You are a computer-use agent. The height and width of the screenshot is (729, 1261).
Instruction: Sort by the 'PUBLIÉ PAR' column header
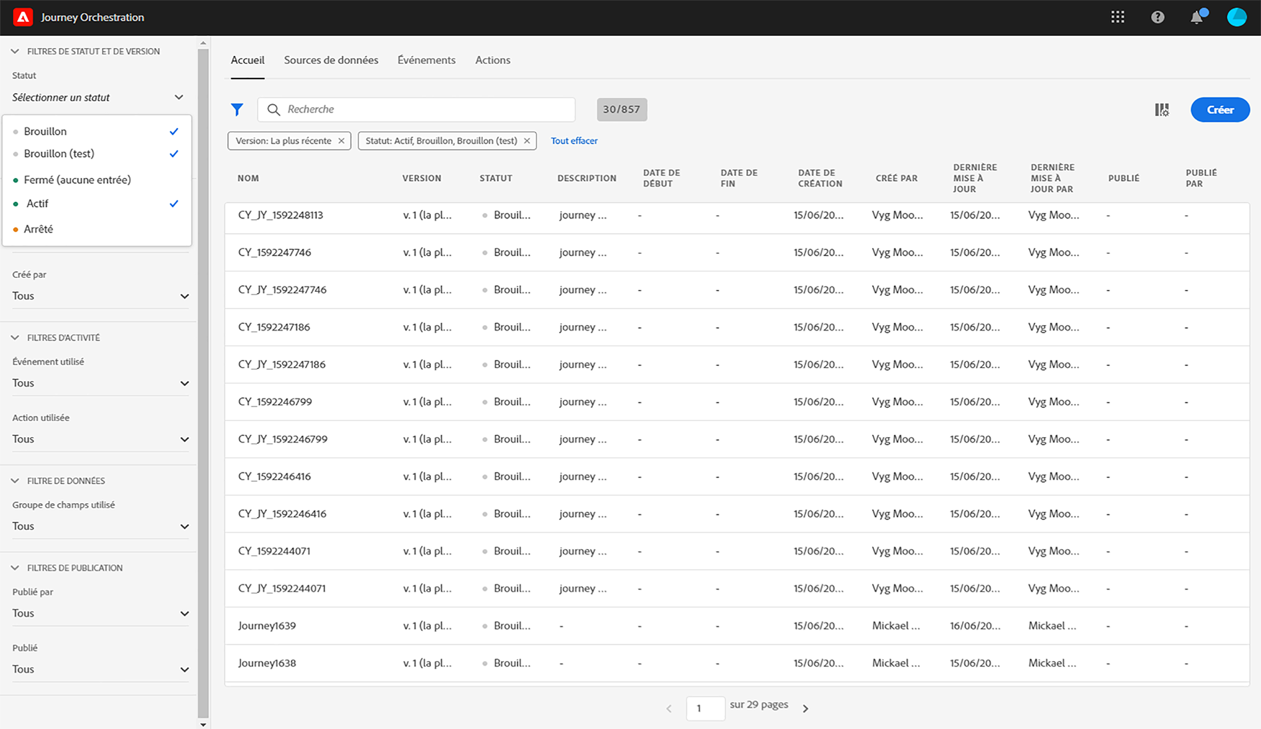point(1201,178)
